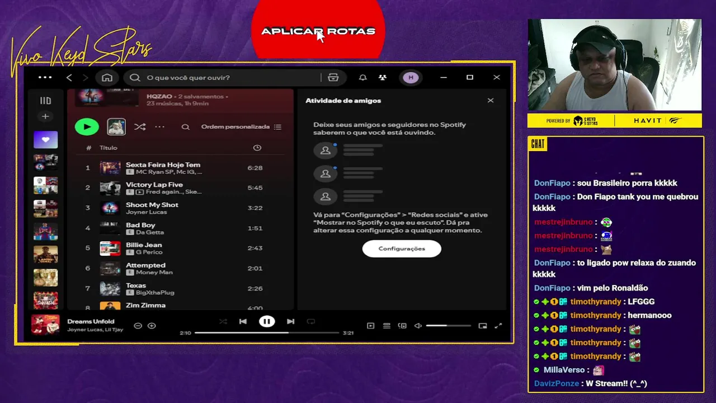Screen dimensions: 716x403
Task: Enter full screen player icon
Action: [498, 326]
